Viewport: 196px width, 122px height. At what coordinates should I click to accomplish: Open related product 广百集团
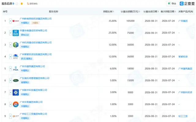point(183,21)
